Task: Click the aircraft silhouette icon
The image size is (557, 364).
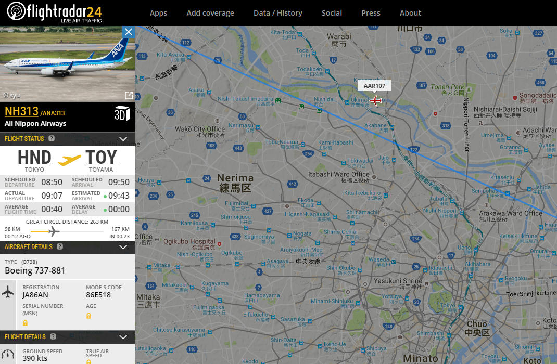Action: pyautogui.click(x=8, y=292)
